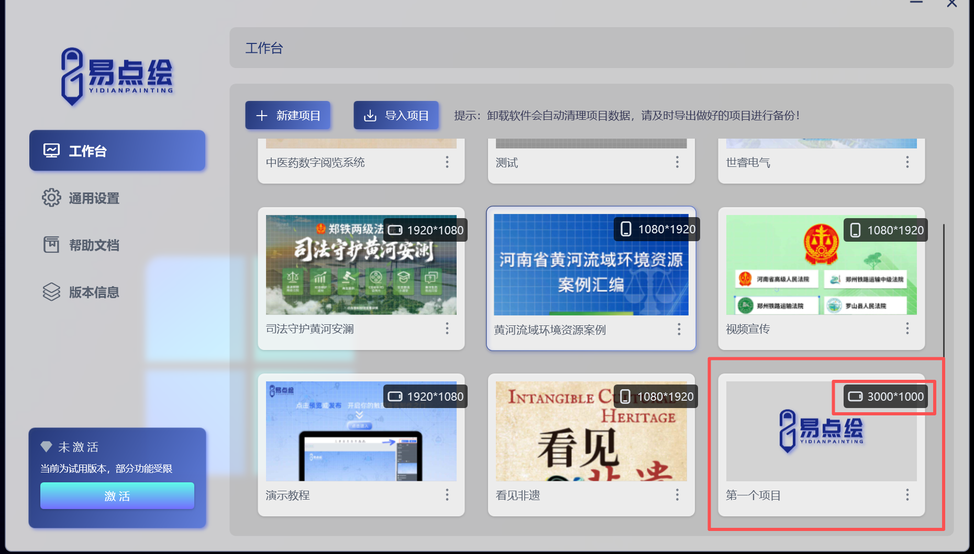
Task: Open the three-dot menu for 测试 project
Action: (677, 162)
